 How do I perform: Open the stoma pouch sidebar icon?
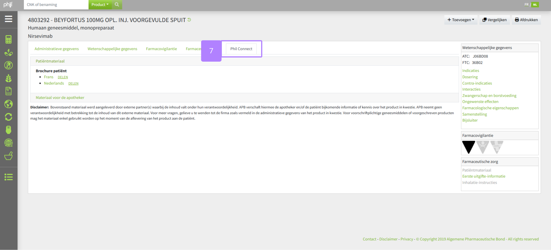(x=9, y=130)
